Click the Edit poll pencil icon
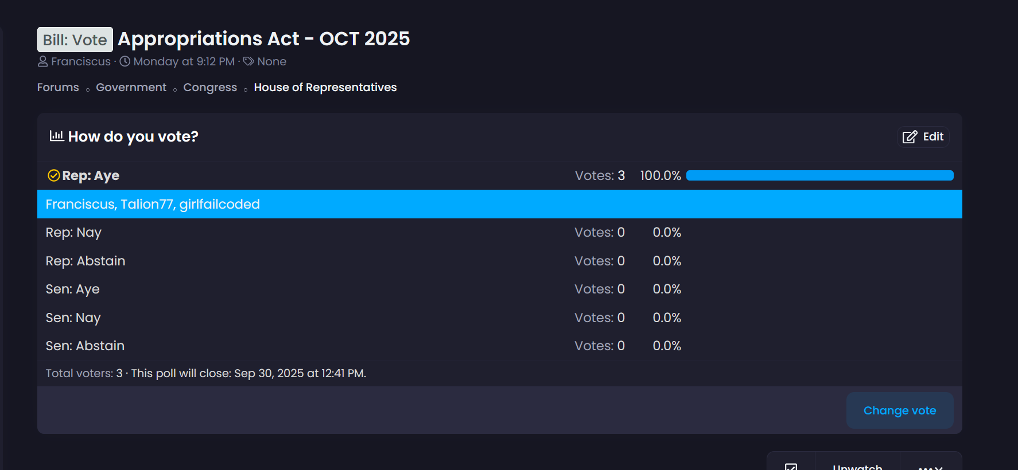This screenshot has height=470, width=1018. (910, 137)
